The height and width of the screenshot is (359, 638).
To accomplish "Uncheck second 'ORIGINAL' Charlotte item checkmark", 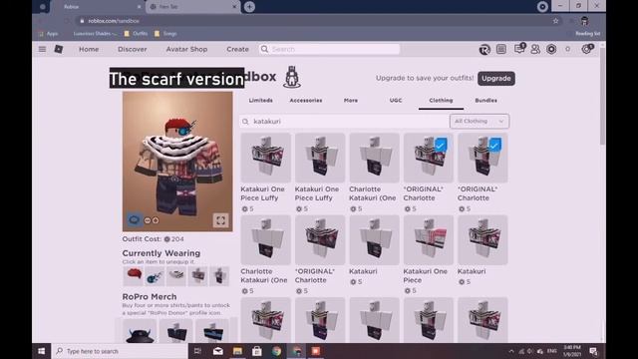I will point(494,146).
